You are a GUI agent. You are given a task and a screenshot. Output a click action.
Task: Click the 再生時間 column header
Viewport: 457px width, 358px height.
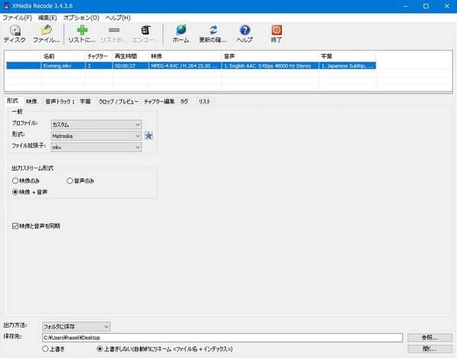tap(130, 56)
